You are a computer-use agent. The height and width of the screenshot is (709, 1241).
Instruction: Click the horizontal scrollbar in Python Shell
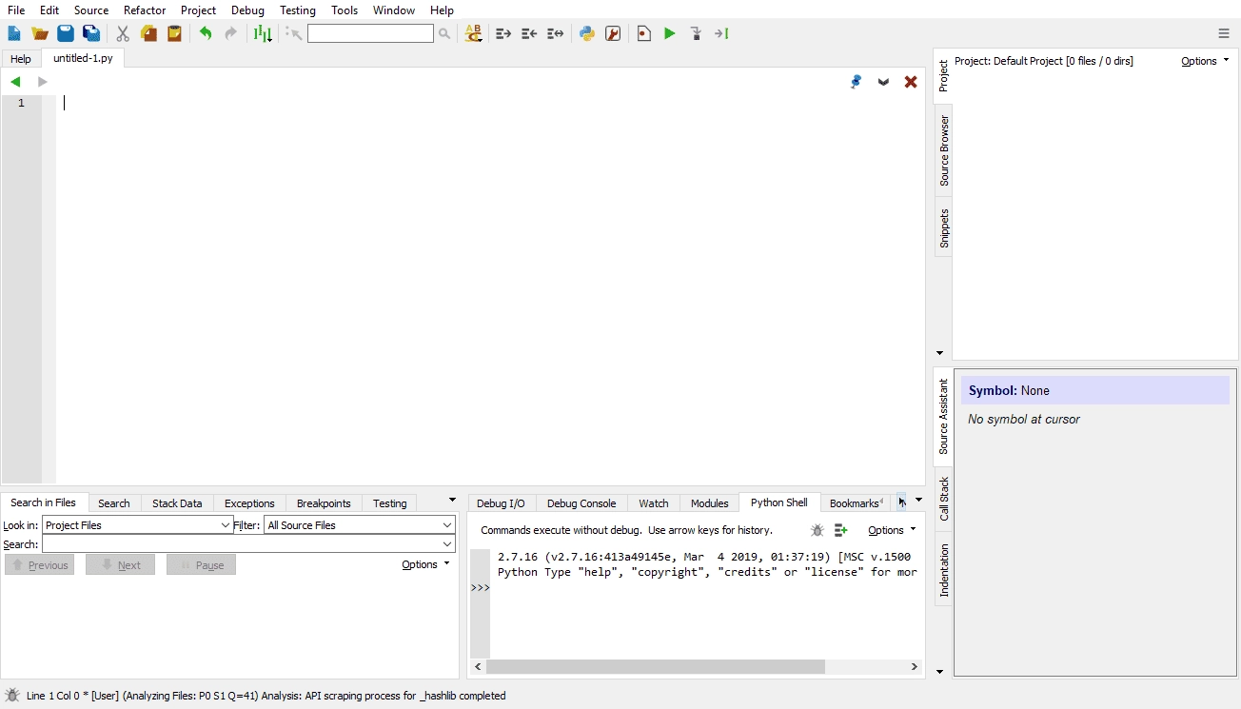pos(656,667)
